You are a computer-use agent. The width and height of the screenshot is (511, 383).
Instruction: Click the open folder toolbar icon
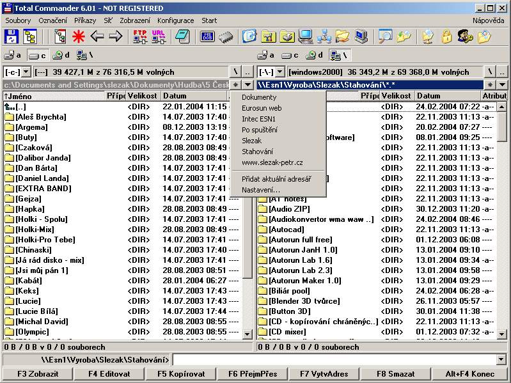coord(342,36)
